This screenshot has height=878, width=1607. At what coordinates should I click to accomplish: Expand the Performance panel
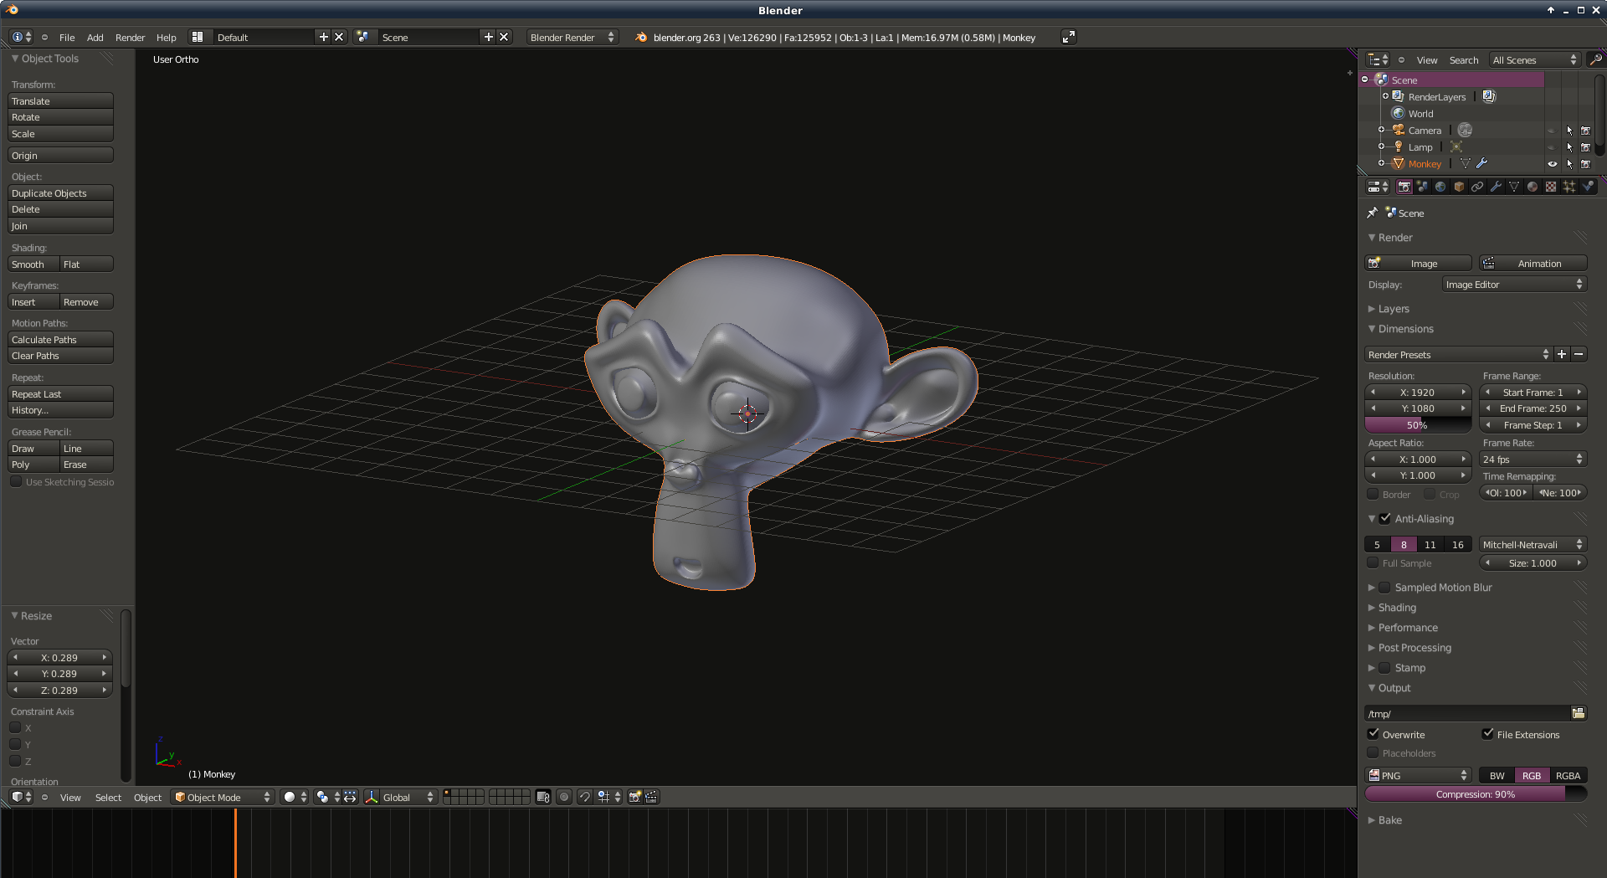[1408, 628]
